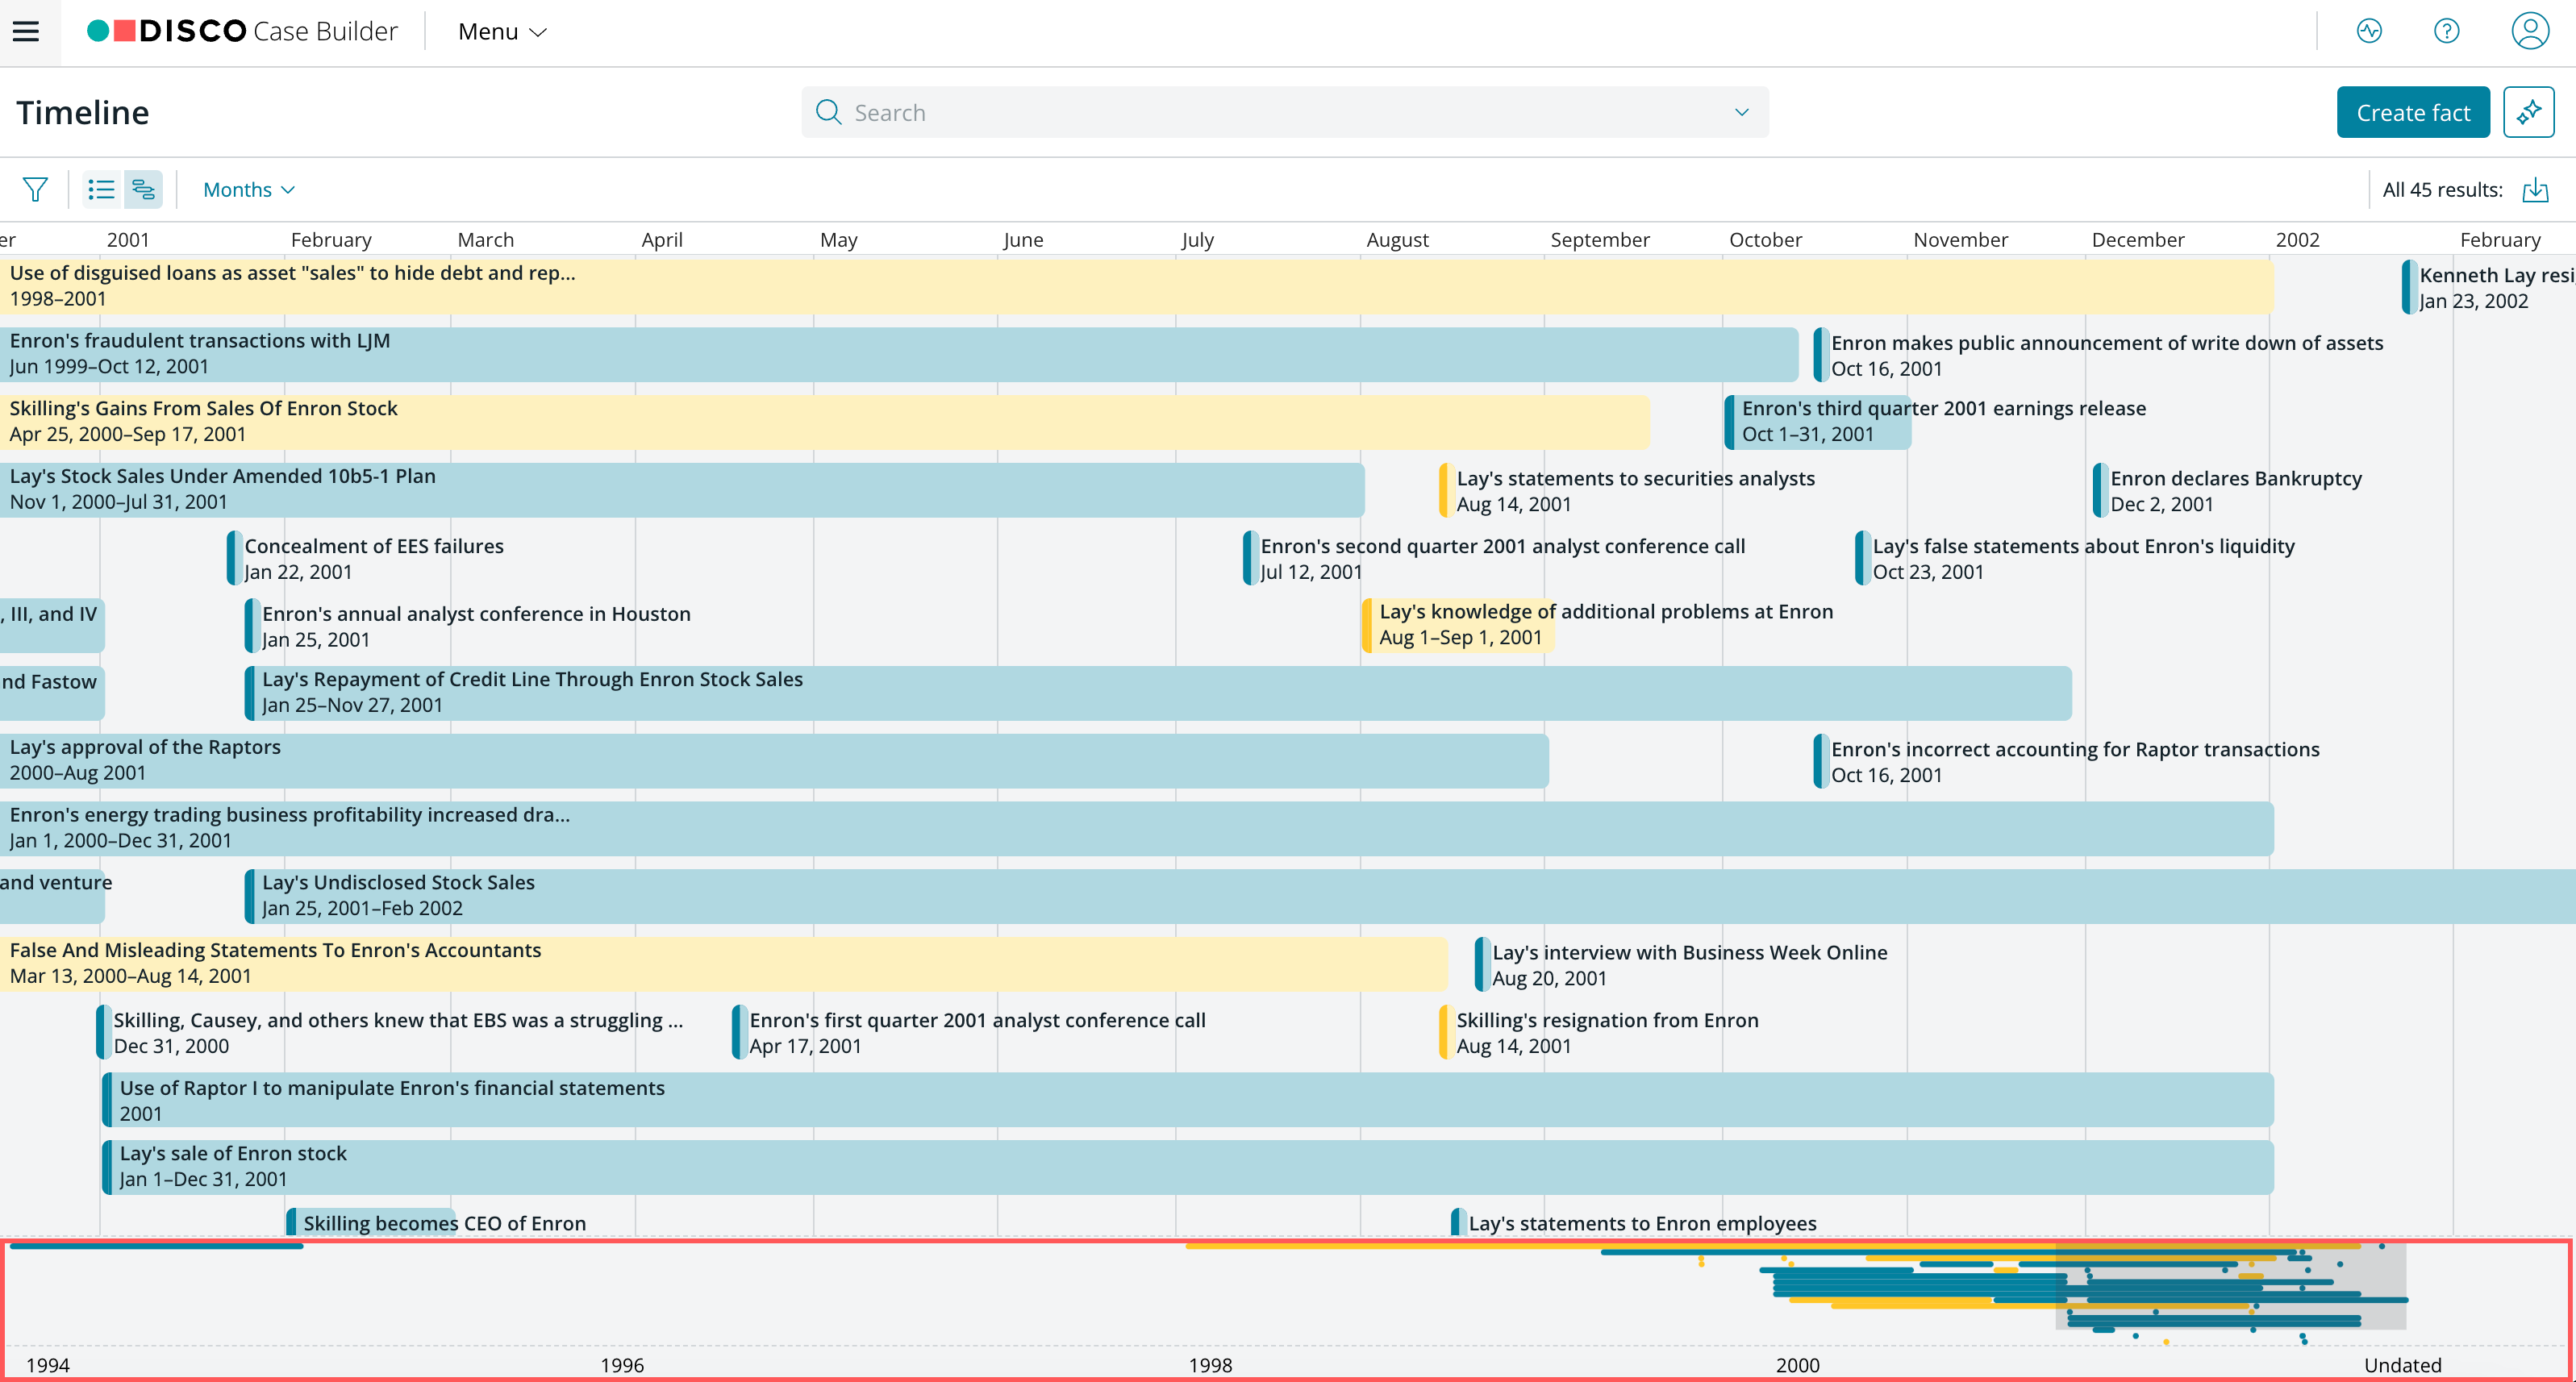Open the user account profile icon
The width and height of the screenshot is (2576, 1382).
[2530, 32]
